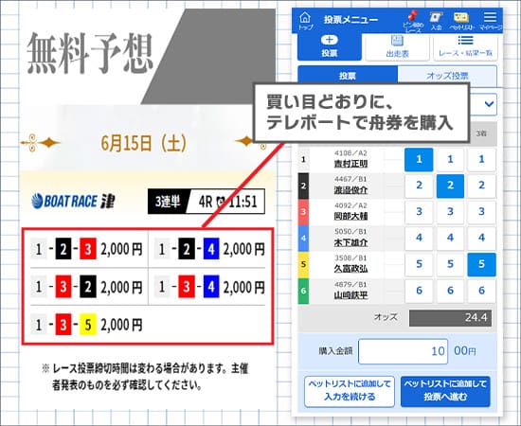This screenshot has height=426, width=521.
Task: Click the 1-3-4 2,000円 prediction
Action: coord(209,287)
